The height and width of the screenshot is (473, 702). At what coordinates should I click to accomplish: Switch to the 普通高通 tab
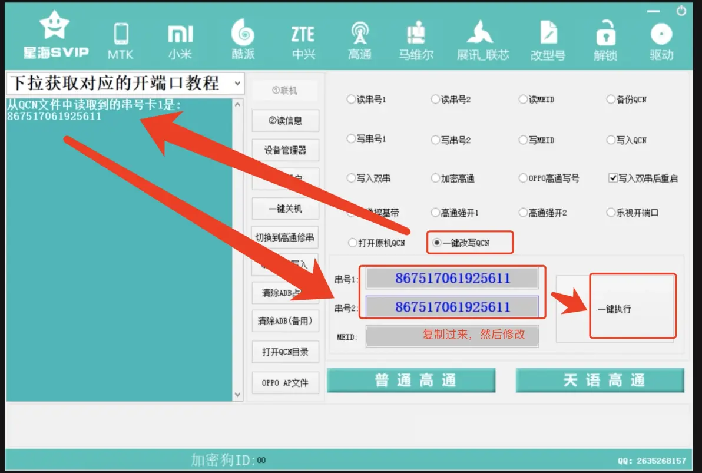(411, 381)
